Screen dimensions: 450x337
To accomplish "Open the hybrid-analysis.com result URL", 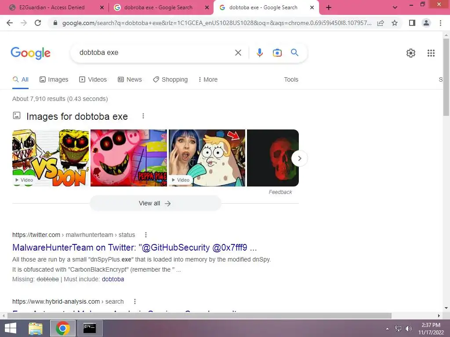I will pos(68,301).
